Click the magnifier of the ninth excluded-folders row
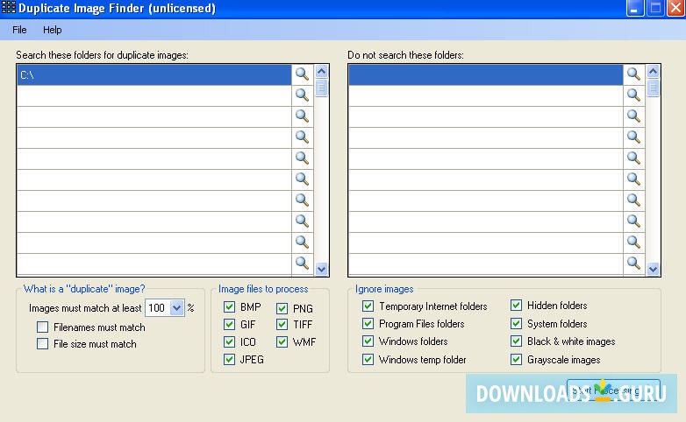Image resolution: width=686 pixels, height=422 pixels. pyautogui.click(x=634, y=242)
